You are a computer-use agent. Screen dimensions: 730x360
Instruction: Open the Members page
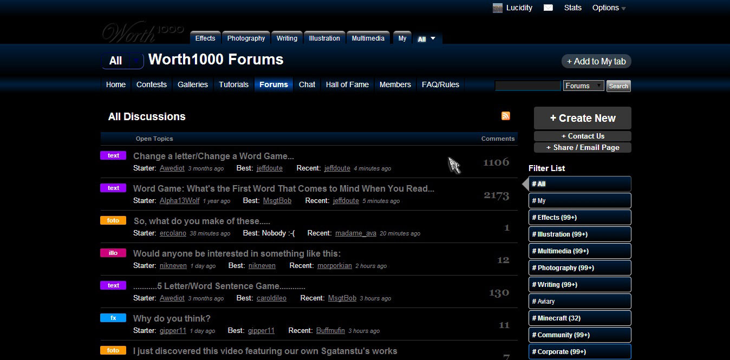(395, 84)
